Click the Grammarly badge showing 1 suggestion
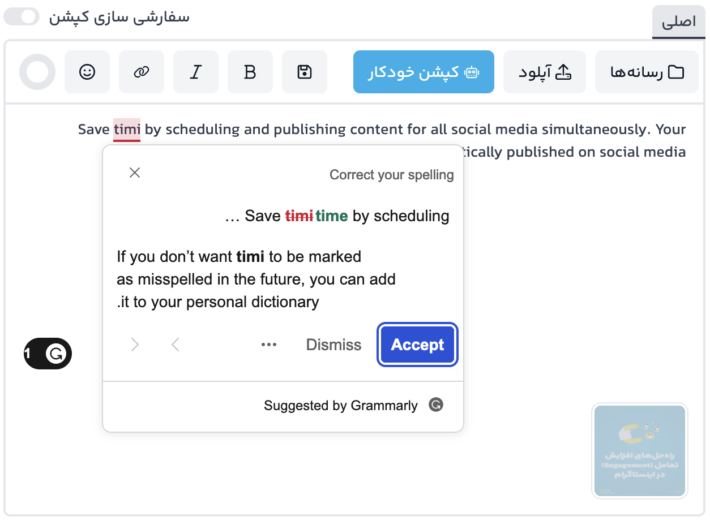This screenshot has width=710, height=521. 48,353
